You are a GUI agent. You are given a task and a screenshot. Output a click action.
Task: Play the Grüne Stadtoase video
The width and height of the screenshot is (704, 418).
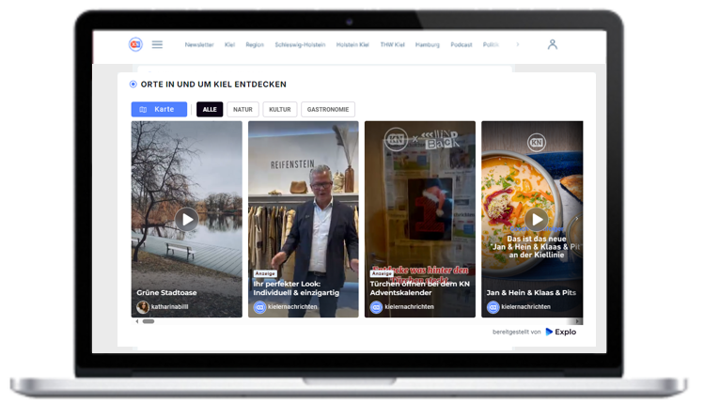tap(187, 219)
